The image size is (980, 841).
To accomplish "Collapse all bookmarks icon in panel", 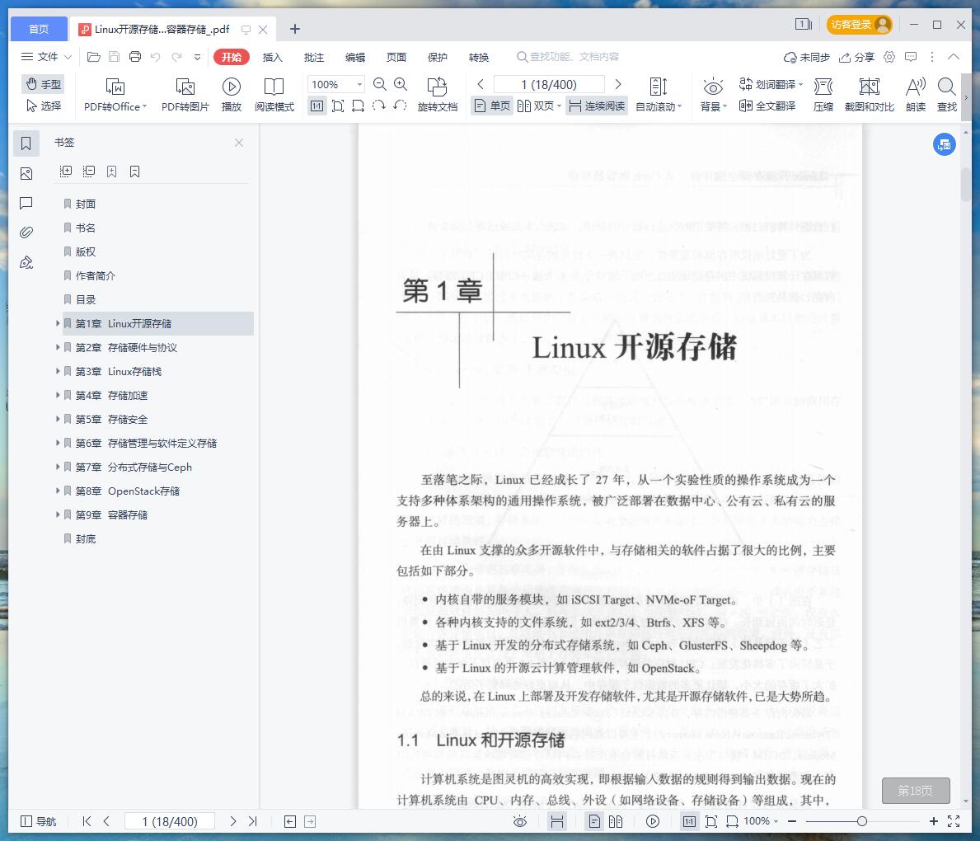I will coord(89,171).
